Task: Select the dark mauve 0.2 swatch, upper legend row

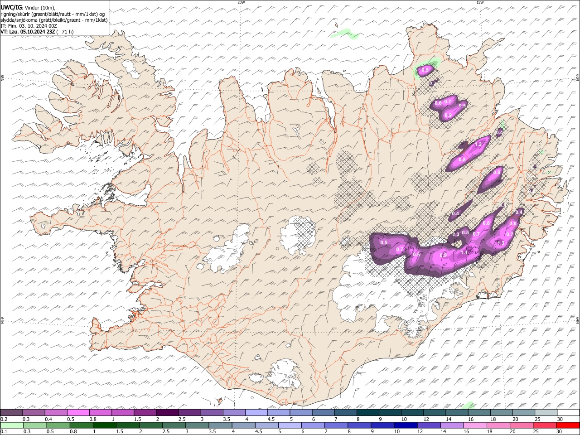Action: point(11,413)
